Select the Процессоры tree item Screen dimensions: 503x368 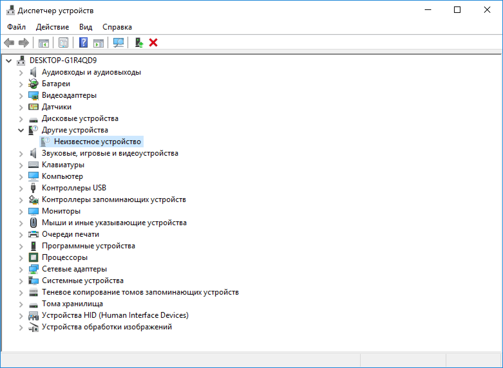click(65, 257)
